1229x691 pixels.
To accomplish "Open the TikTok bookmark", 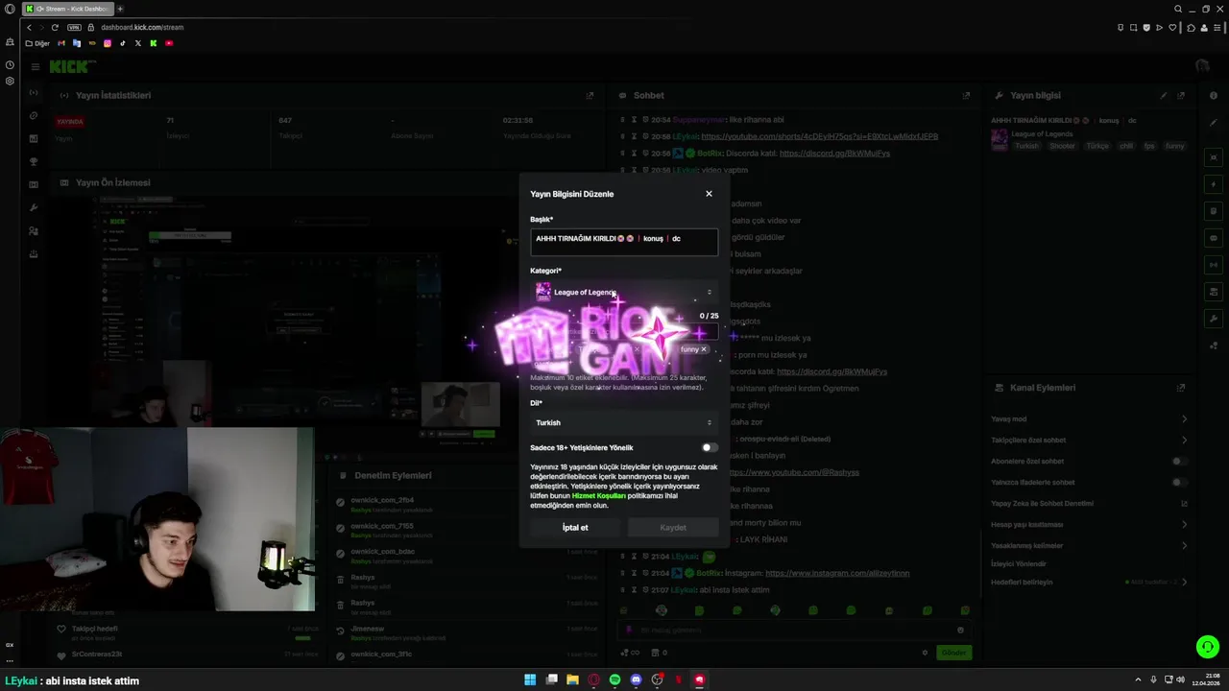I will tap(122, 43).
